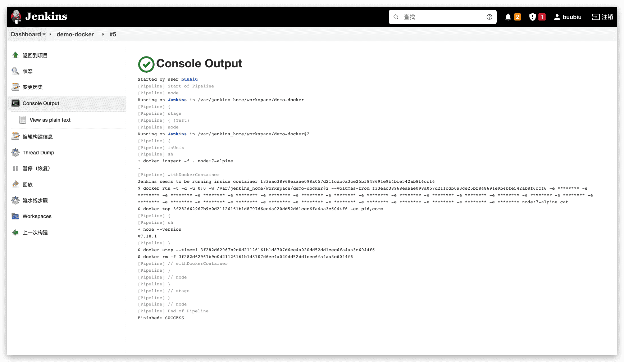Toggle 暂停（恢复） pause/resume
The width and height of the screenshot is (624, 362).
pos(36,168)
